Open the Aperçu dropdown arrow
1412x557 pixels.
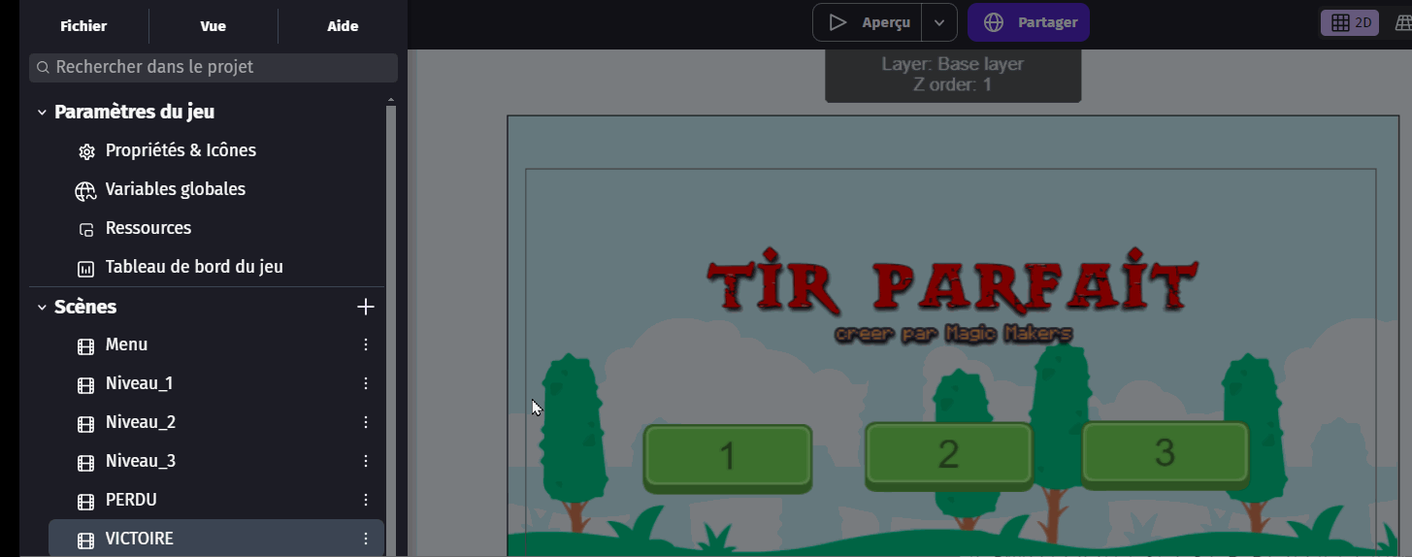click(939, 22)
